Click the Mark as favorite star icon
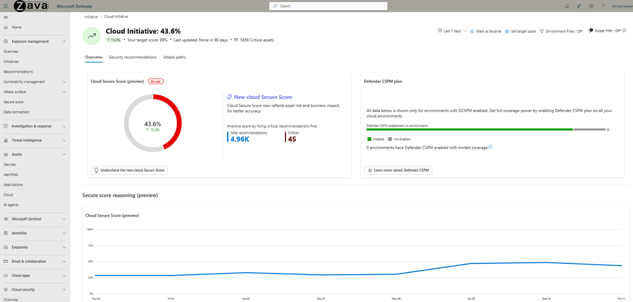 [x=472, y=31]
